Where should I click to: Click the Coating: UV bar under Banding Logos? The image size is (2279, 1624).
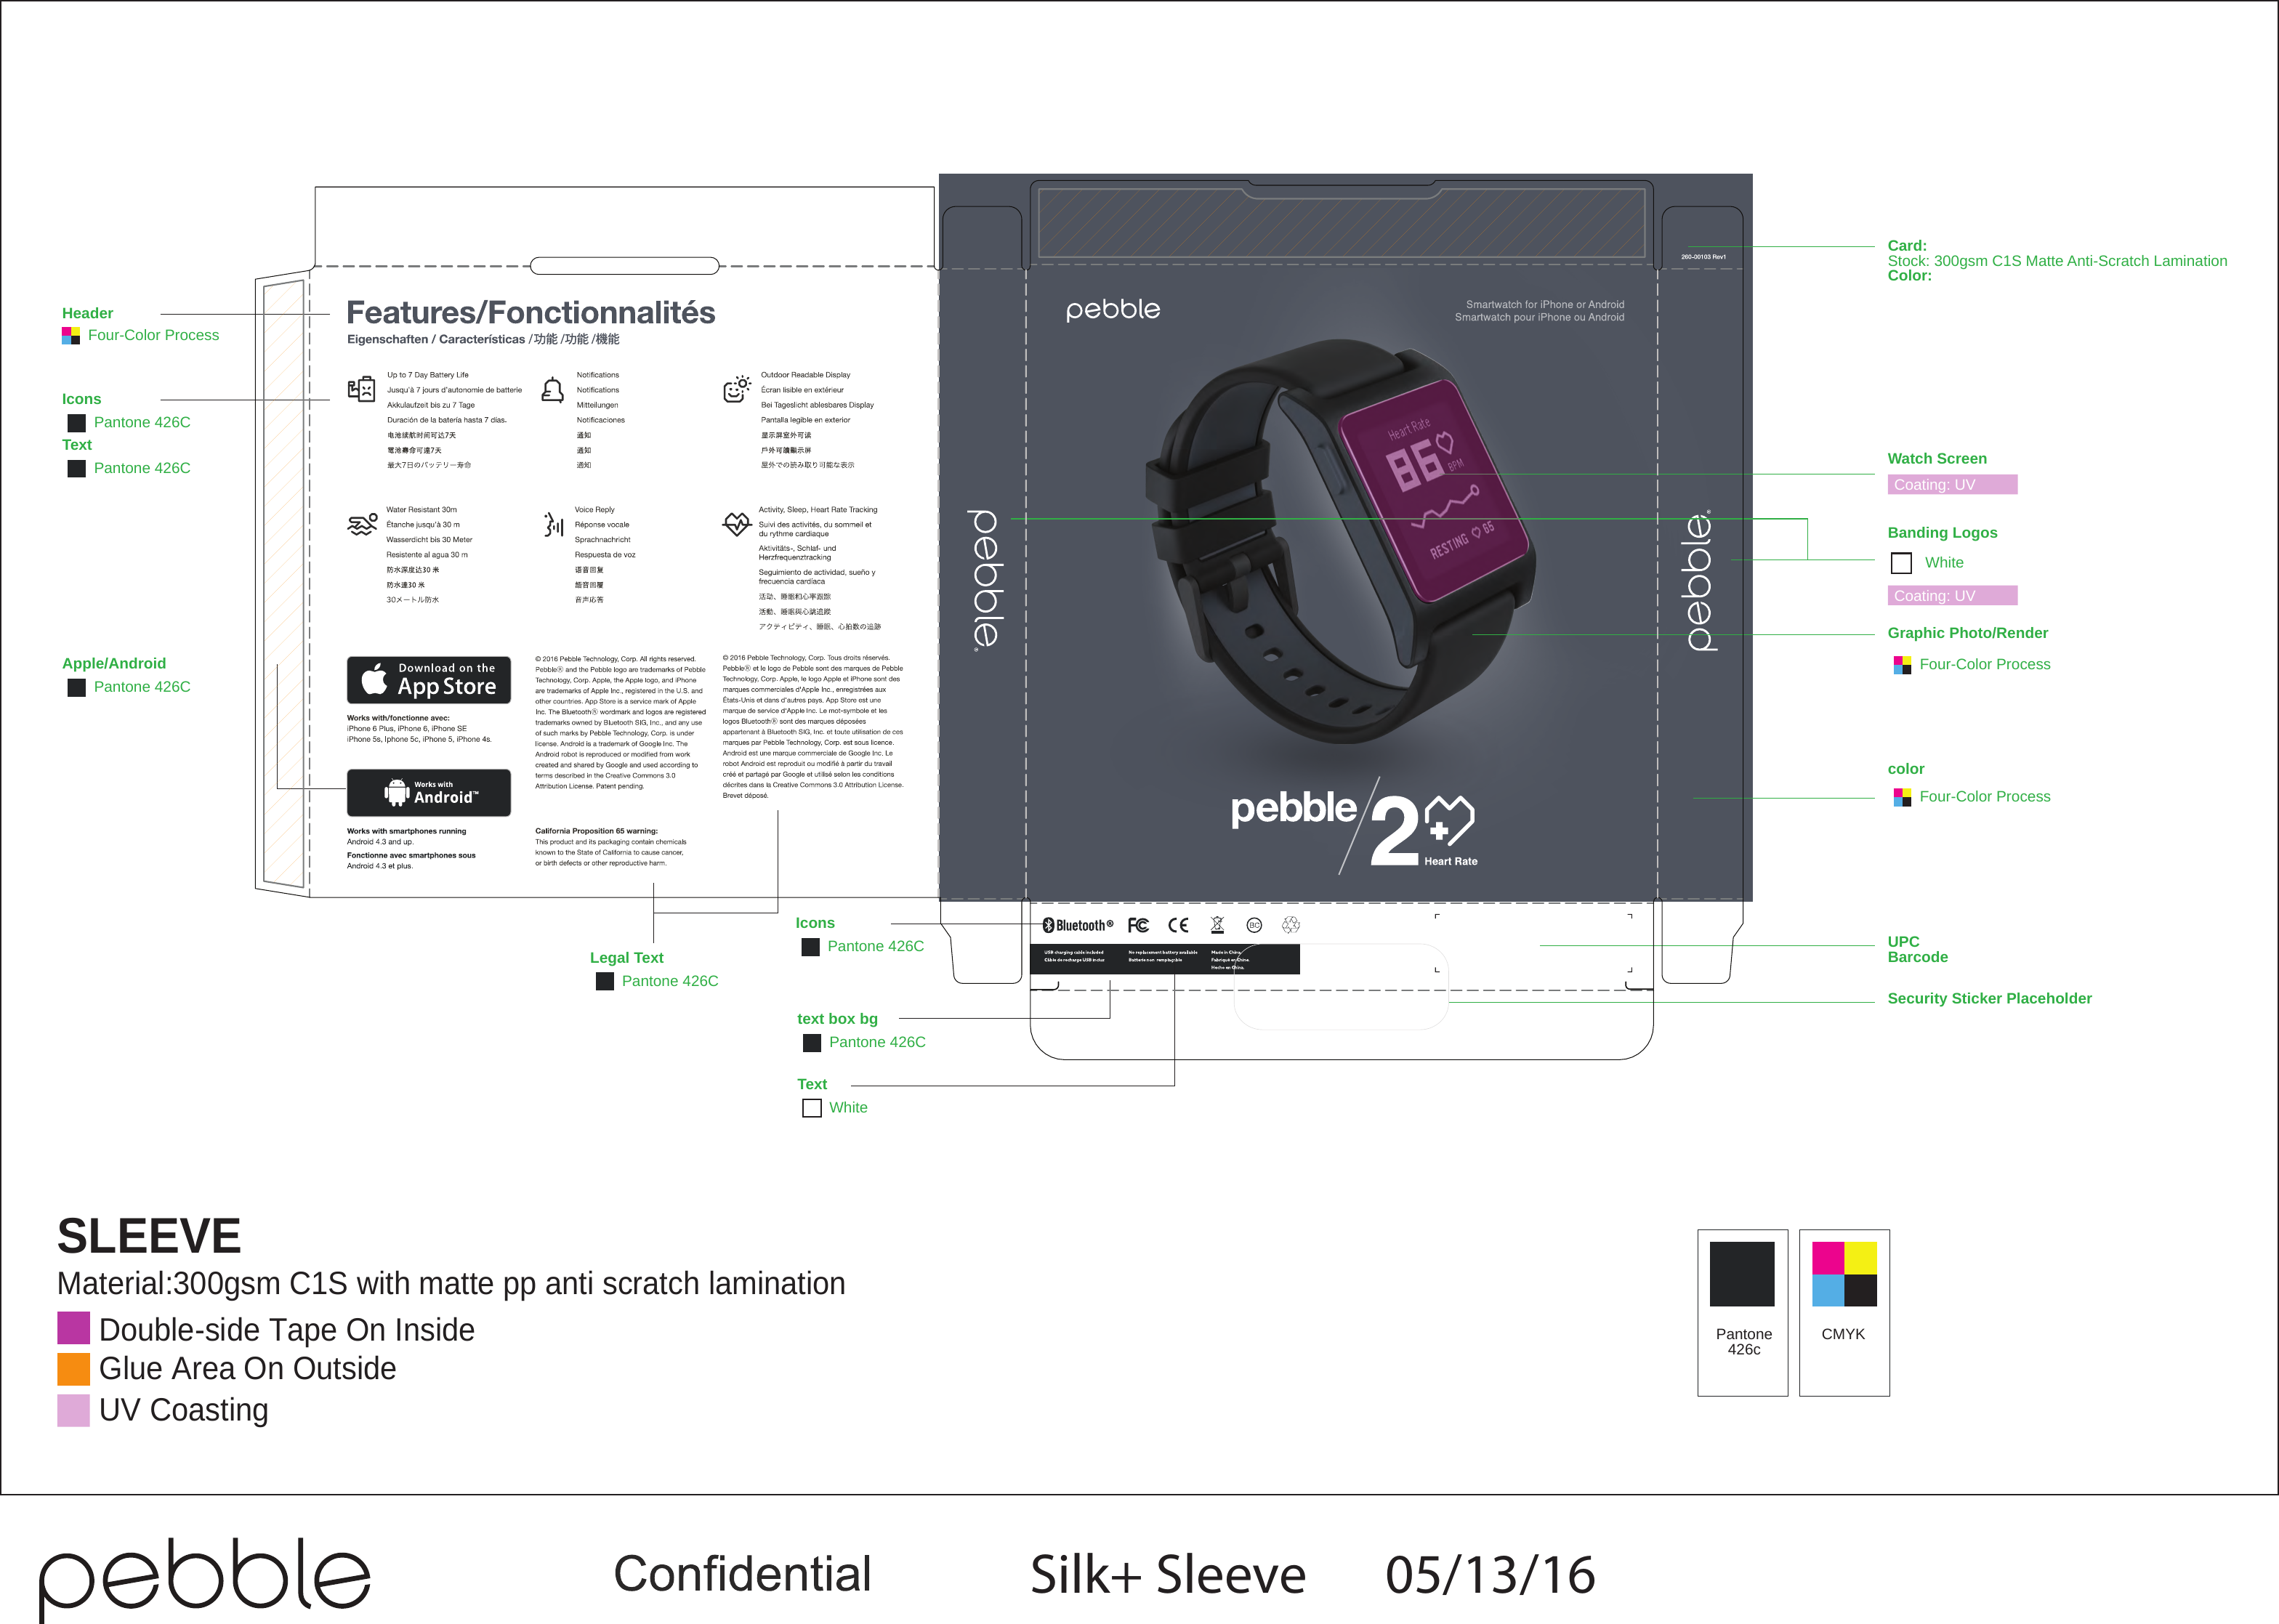[x=1952, y=596]
